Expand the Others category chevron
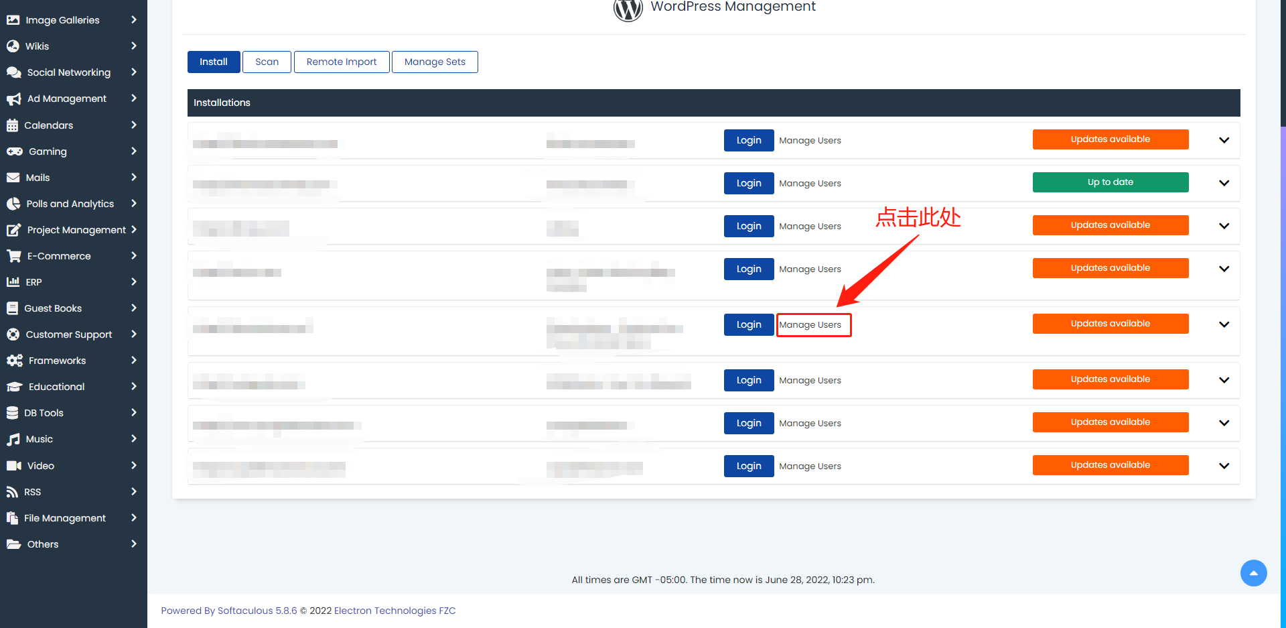The width and height of the screenshot is (1286, 628). (x=134, y=544)
